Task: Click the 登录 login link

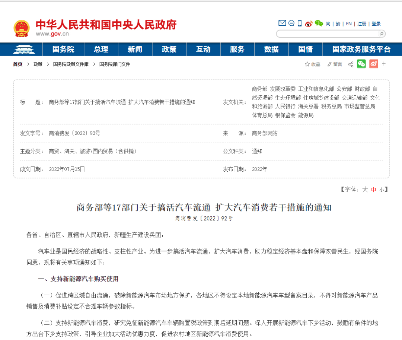Action: pyautogui.click(x=376, y=23)
